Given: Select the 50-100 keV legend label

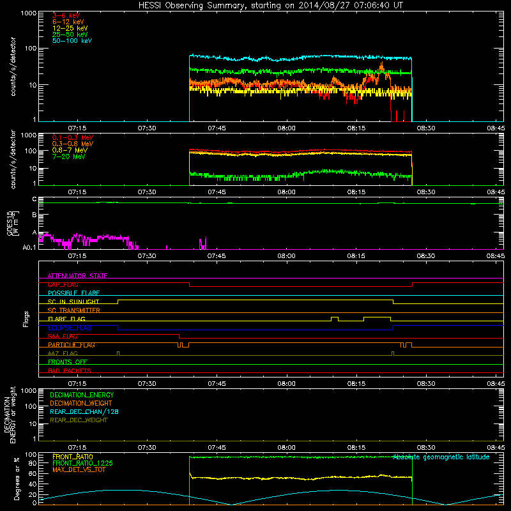Looking at the screenshot, I should pyautogui.click(x=72, y=41).
